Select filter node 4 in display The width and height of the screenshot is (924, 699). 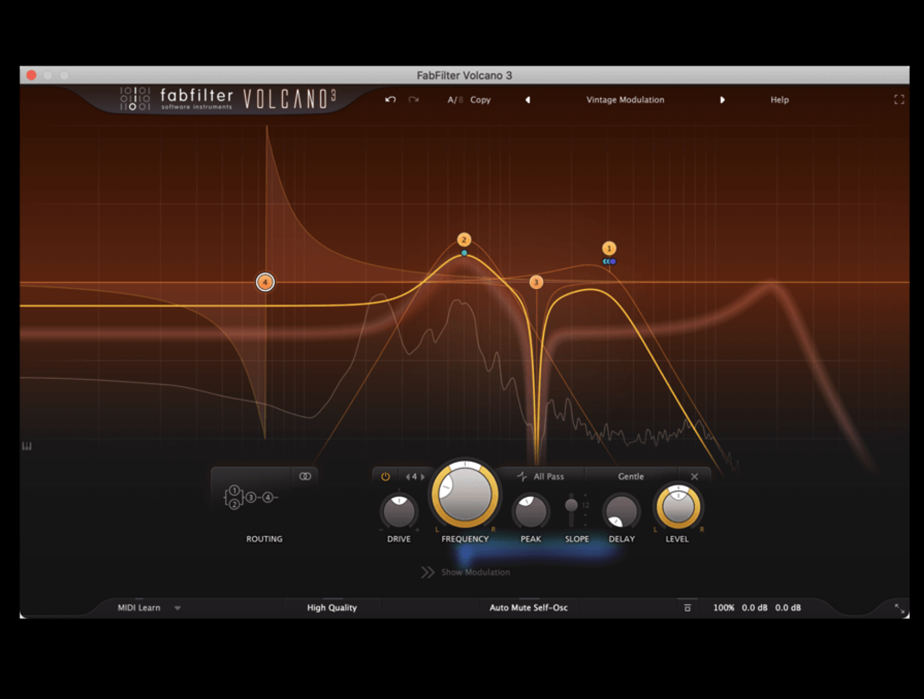[x=265, y=282]
